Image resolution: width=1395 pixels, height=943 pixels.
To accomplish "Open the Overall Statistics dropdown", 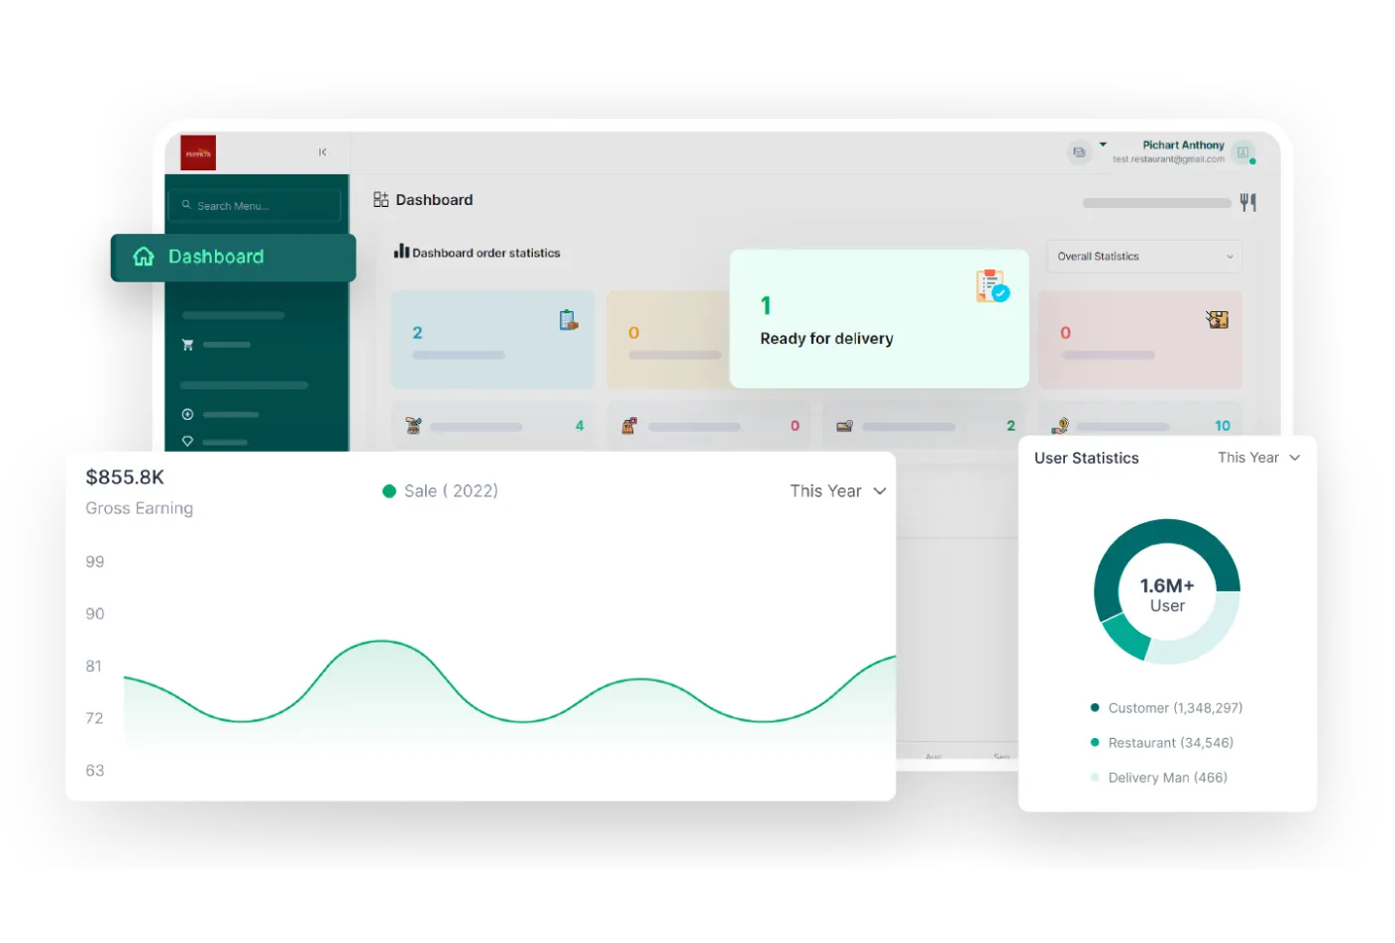I will tap(1143, 257).
